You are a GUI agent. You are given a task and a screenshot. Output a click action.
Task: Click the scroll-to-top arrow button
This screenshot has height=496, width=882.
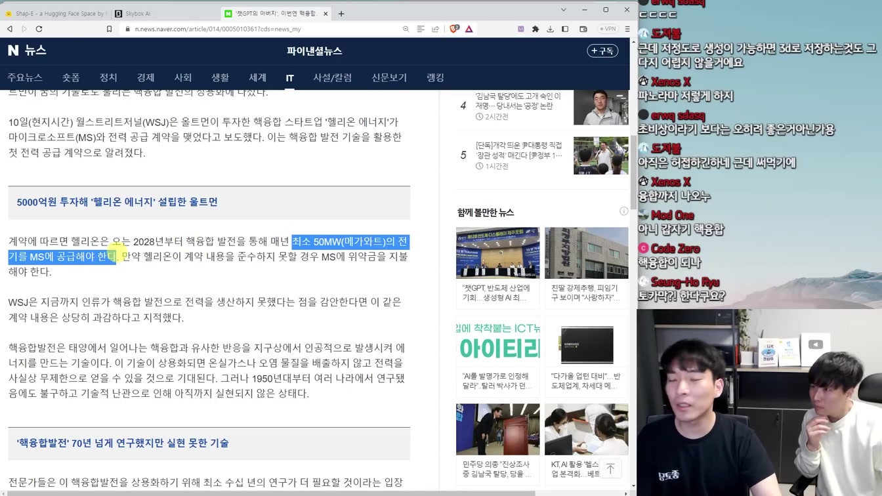click(x=610, y=468)
